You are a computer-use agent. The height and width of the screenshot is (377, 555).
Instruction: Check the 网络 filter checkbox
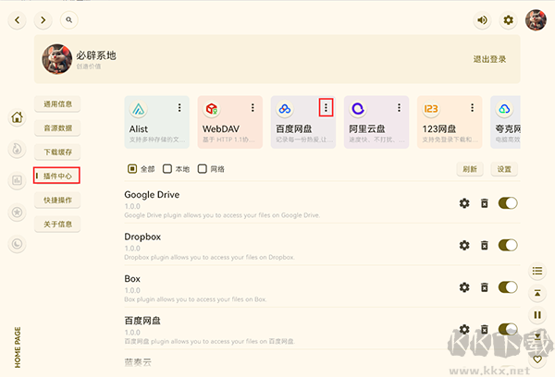[x=202, y=169]
